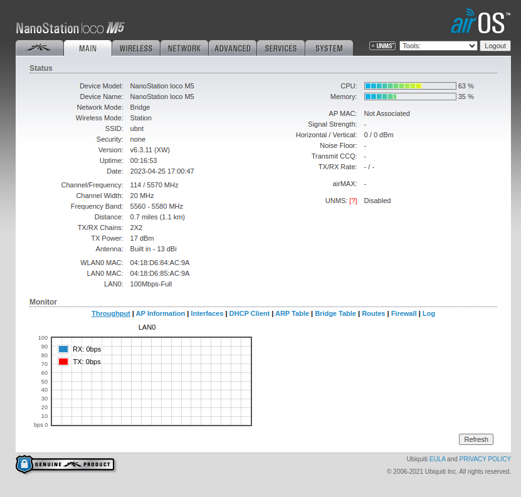
Task: Open the NETWORK tab
Action: tap(184, 48)
